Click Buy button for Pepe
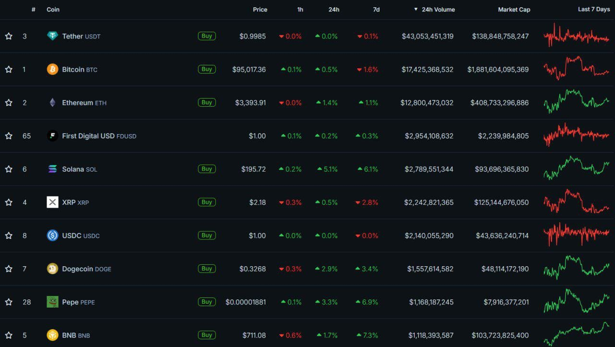This screenshot has width=615, height=347. (207, 302)
